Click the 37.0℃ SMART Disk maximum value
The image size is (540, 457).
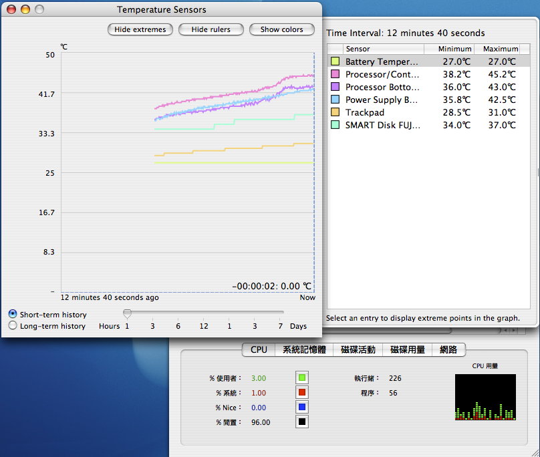(502, 126)
